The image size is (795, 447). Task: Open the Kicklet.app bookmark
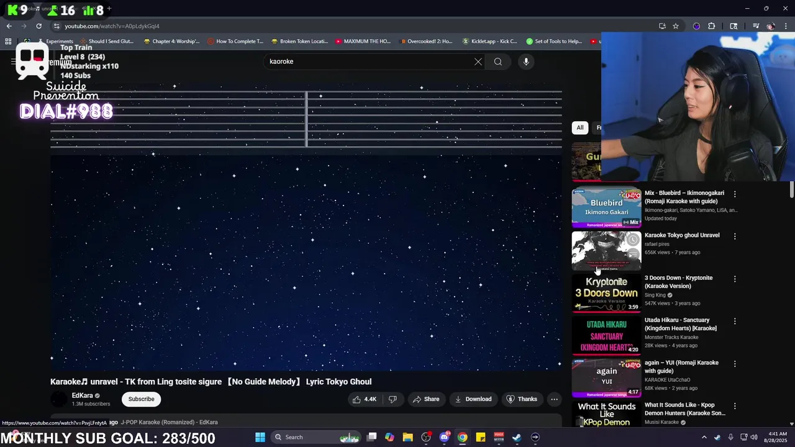coord(489,42)
